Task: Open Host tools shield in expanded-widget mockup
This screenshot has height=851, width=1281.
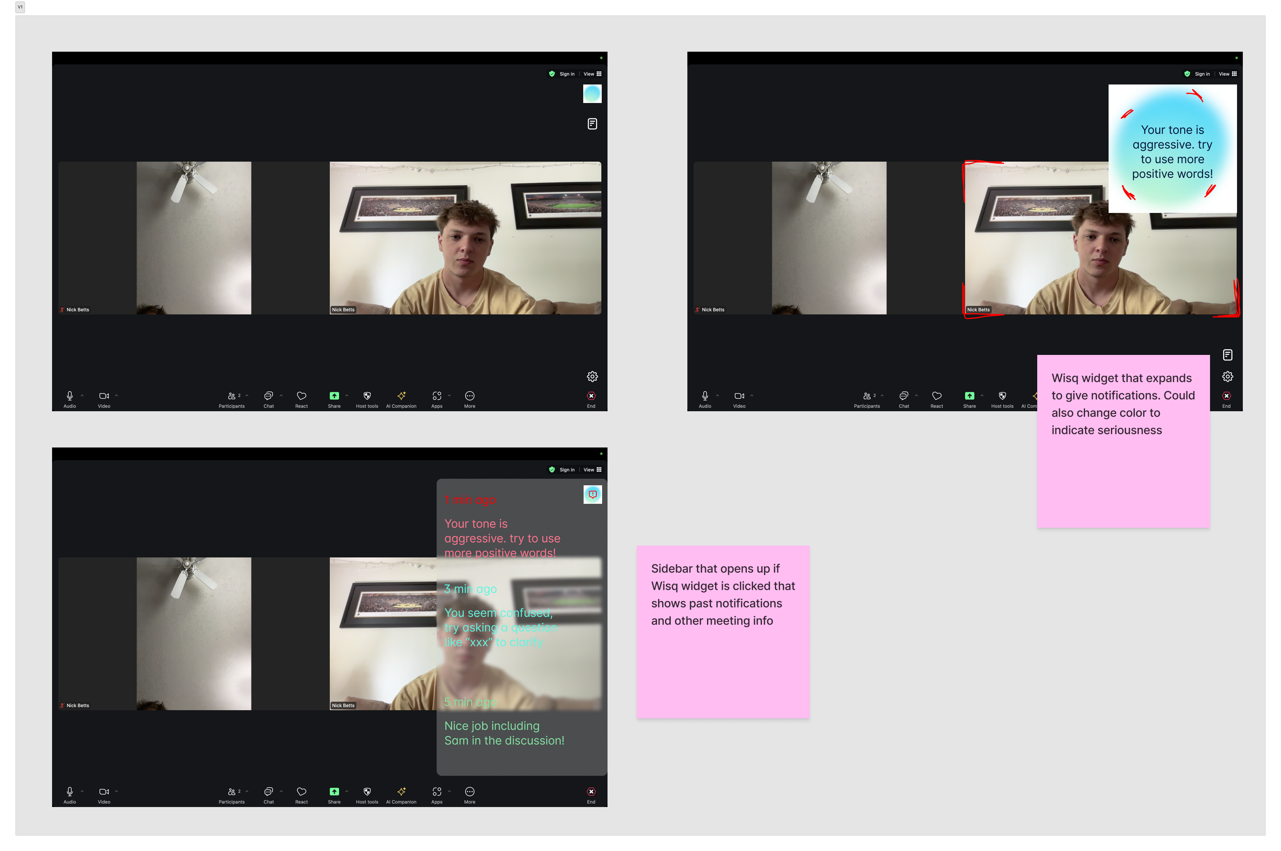Action: pyautogui.click(x=1002, y=396)
